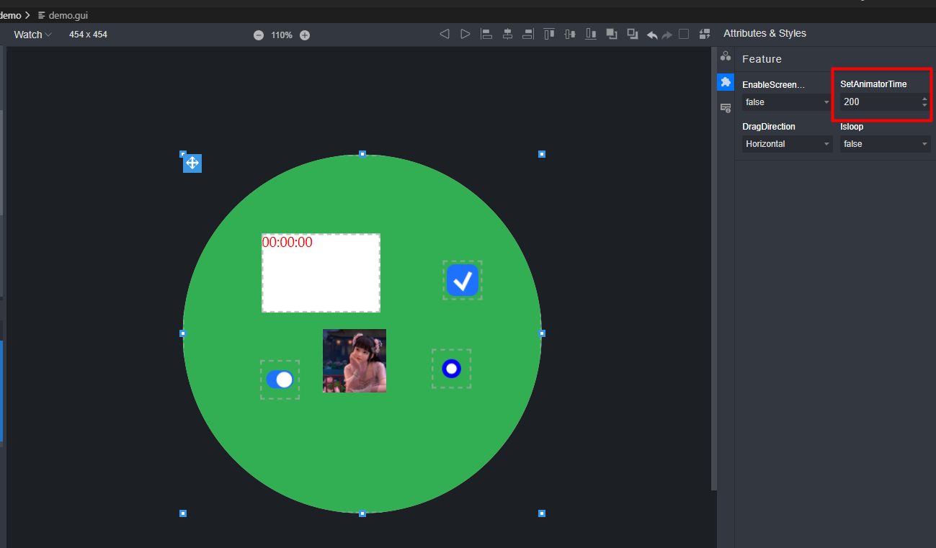Open the Watch device type dropdown
This screenshot has width=936, height=548.
click(32, 35)
